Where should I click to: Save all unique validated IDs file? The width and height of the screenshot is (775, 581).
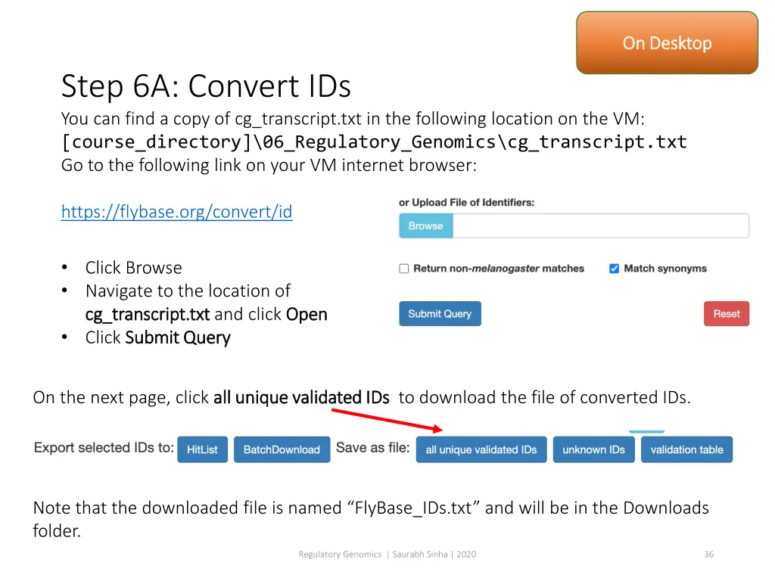point(481,449)
